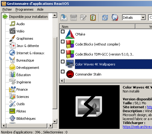Select the Audio category icon
This screenshot has height=134, width=152.
click(12, 24)
